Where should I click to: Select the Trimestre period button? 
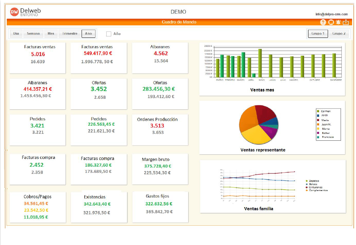coord(70,34)
